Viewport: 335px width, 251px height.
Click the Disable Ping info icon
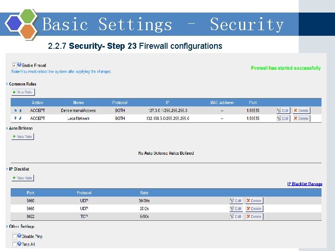19,235
